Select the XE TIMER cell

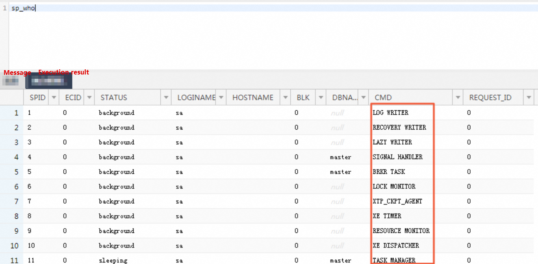pyautogui.click(x=416, y=216)
